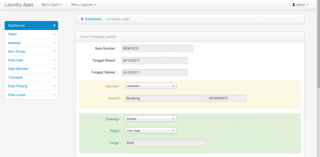
Task: Click the chevron arrow on Dashboard sidebar item
Action: coord(54,26)
